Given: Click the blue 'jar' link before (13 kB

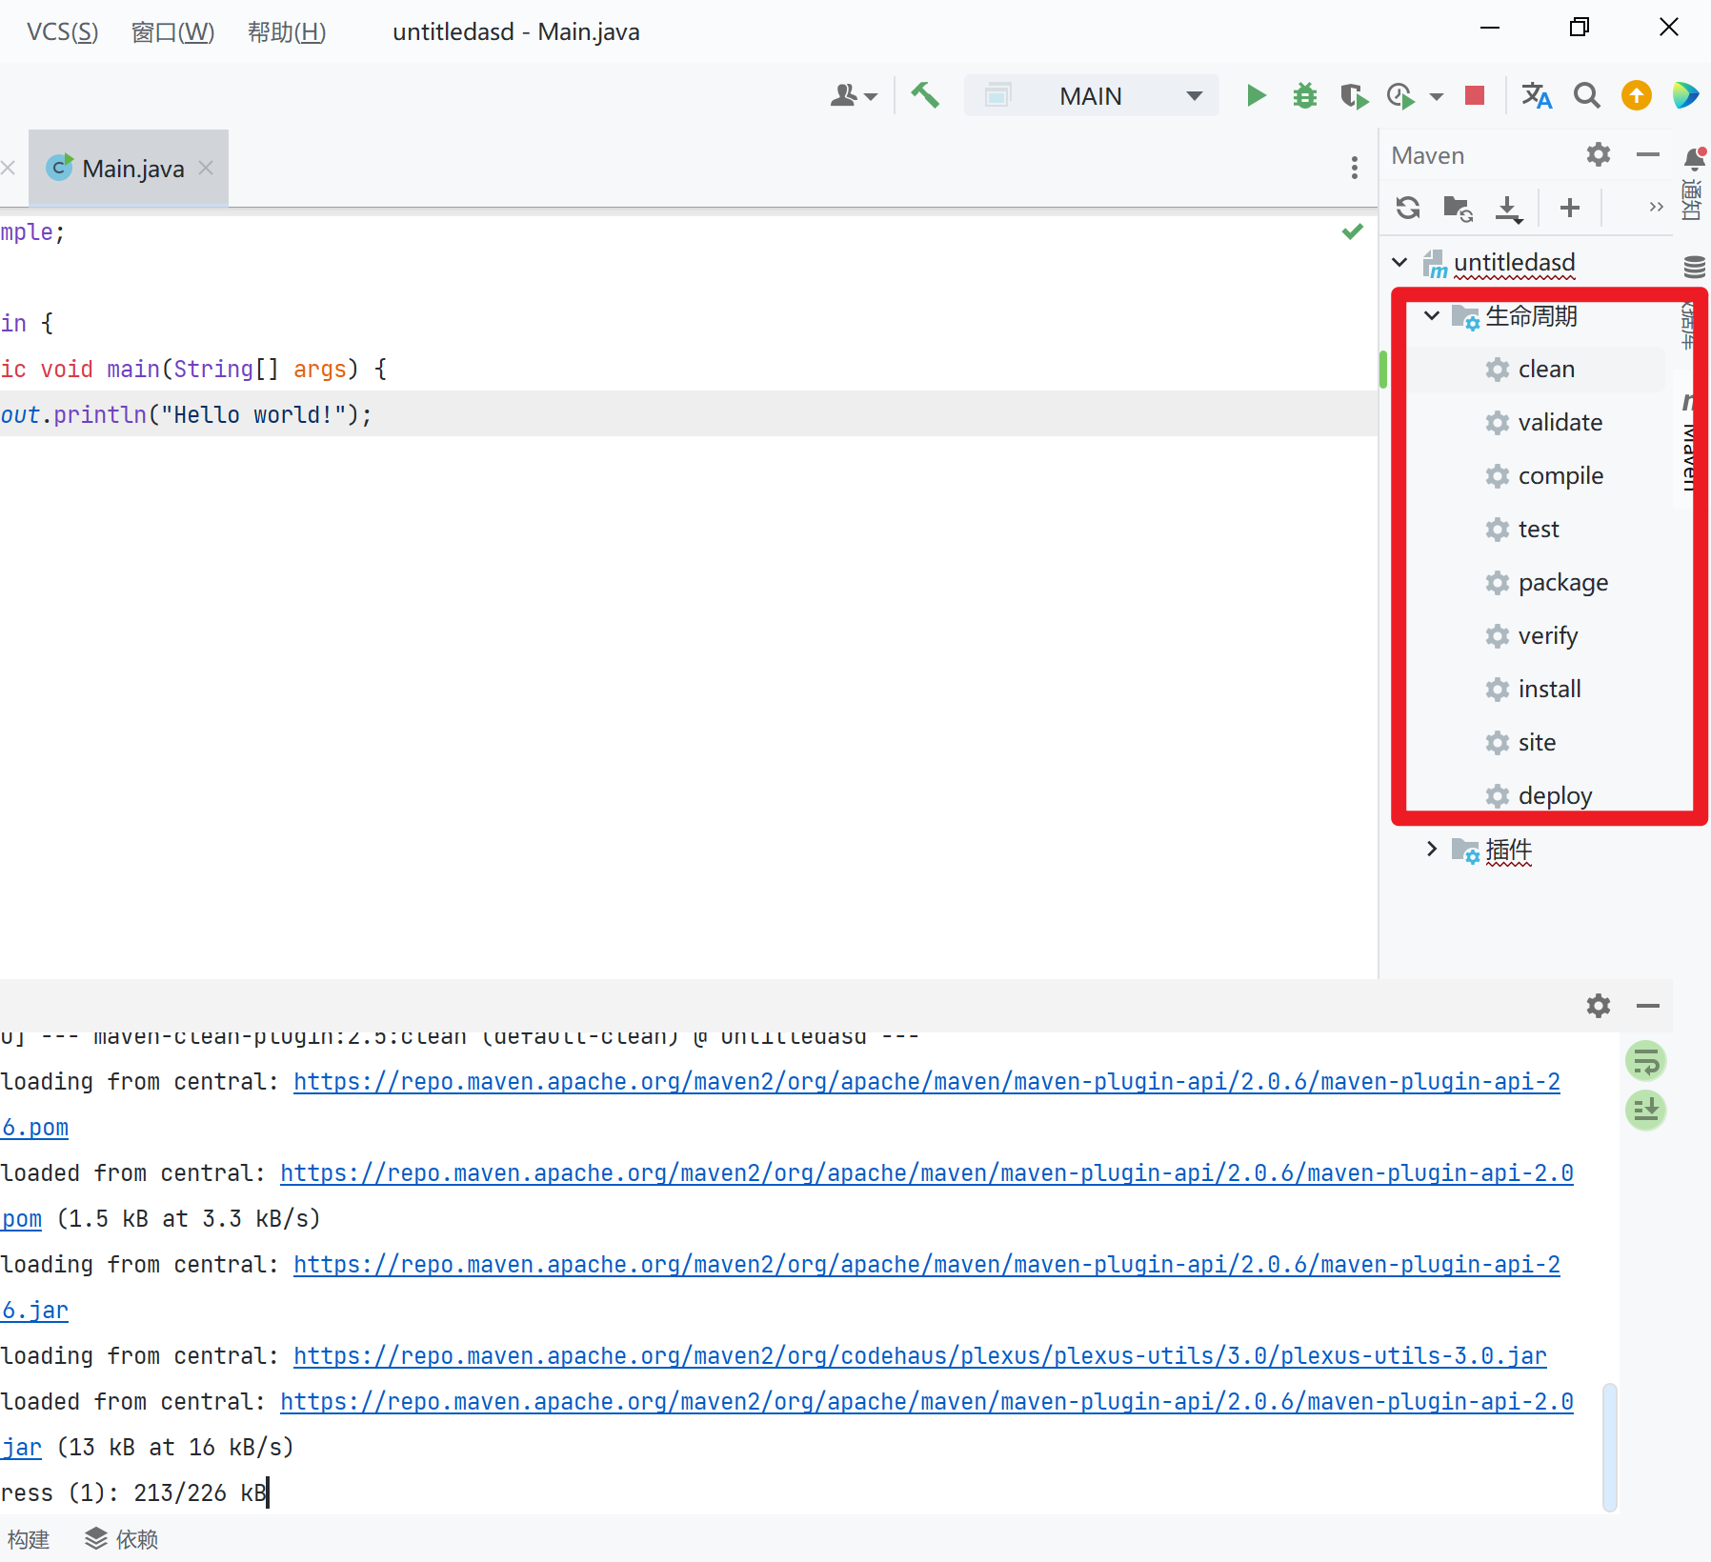Looking at the screenshot, I should click(x=21, y=1448).
